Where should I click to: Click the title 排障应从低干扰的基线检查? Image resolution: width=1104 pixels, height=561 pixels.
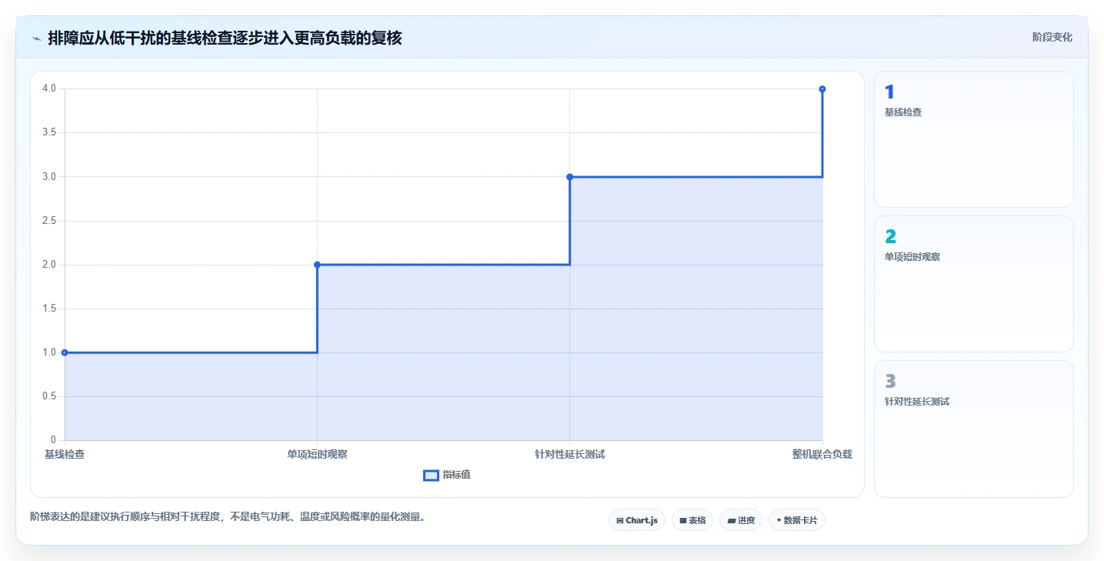pos(225,38)
